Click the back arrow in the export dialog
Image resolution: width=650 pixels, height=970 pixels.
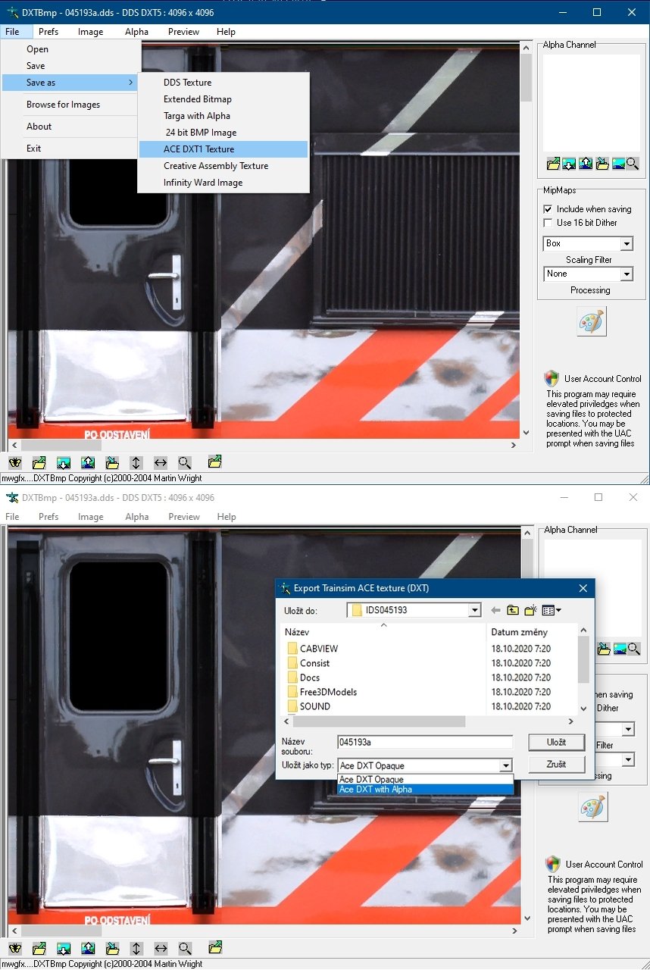coord(495,610)
